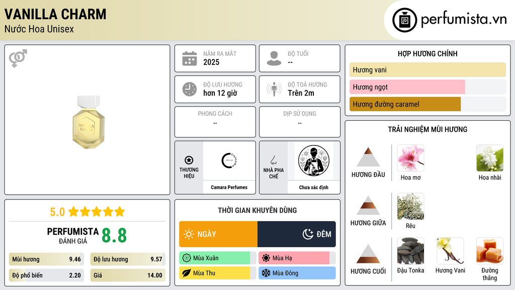
Task: Open the Vanilla Charm bottle image
Action: tap(88, 122)
